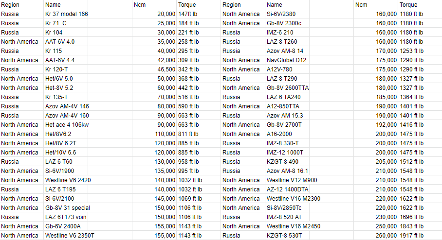Click the Si-6V/2380 name cell
Image resolution: width=442 pixels, height=240 pixels.
(x=281, y=14)
